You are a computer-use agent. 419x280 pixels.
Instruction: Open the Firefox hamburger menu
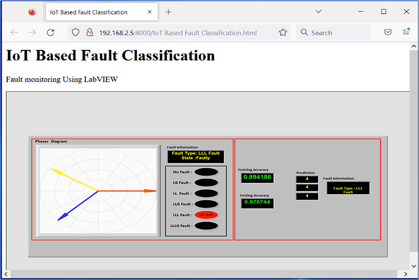[x=406, y=32]
